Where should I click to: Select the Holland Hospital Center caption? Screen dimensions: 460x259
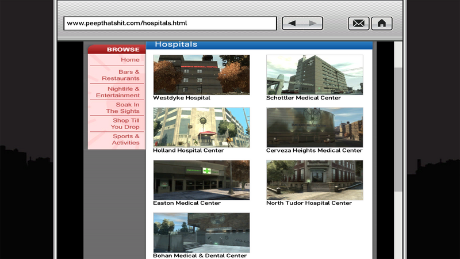[189, 150]
